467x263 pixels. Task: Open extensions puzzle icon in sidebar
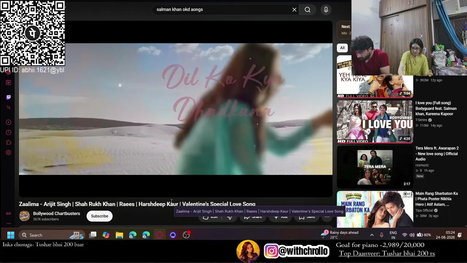[8, 142]
